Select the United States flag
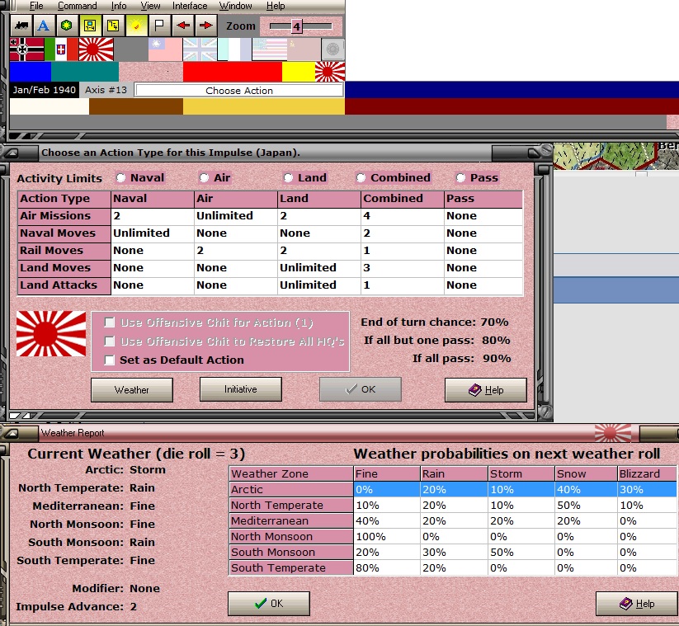 [x=269, y=49]
